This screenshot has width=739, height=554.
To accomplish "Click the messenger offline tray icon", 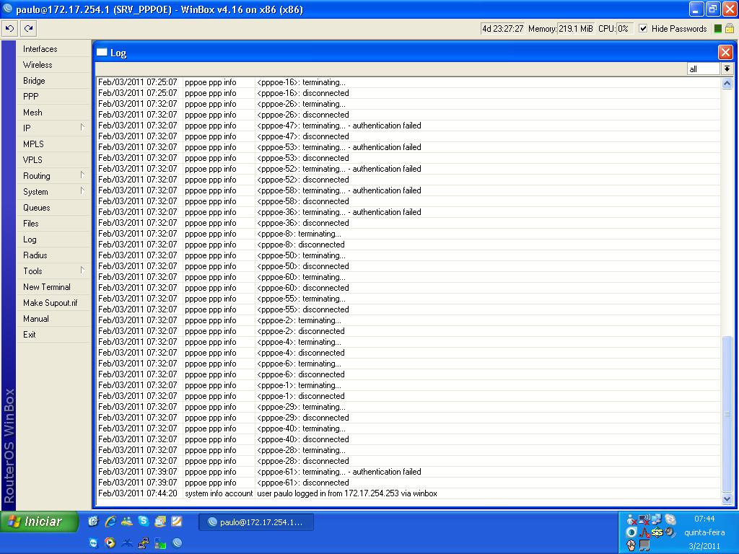I will point(631,519).
